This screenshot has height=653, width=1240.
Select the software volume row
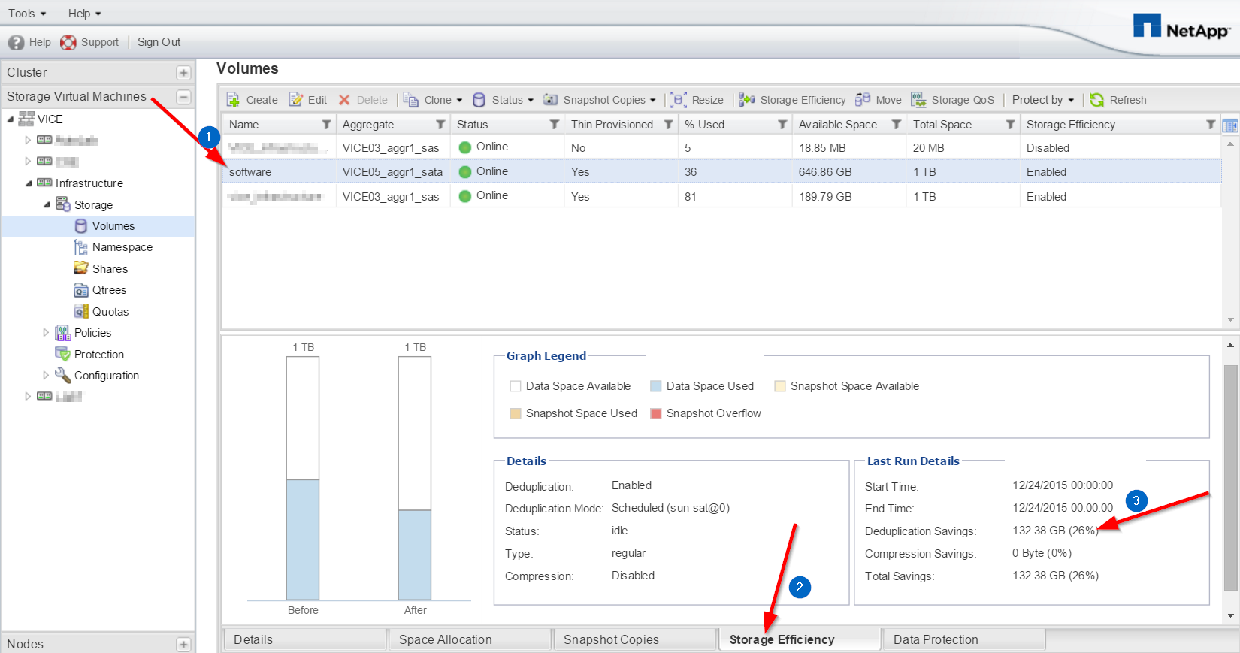point(250,172)
